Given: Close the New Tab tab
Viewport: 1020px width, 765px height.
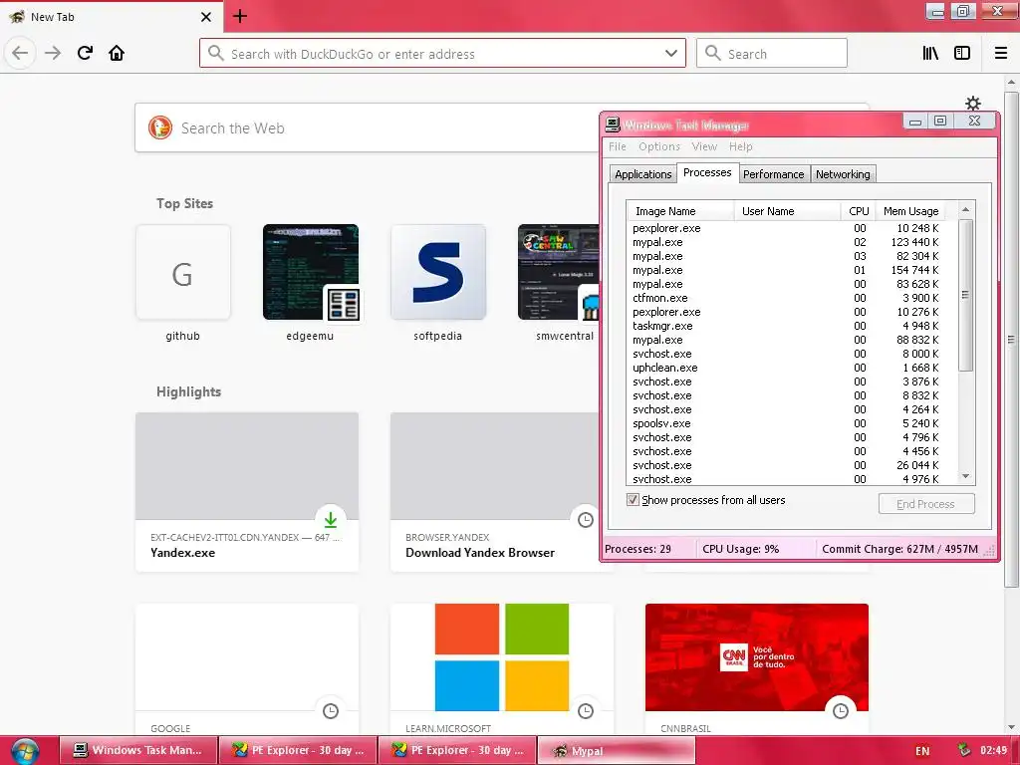Looking at the screenshot, I should pos(206,17).
